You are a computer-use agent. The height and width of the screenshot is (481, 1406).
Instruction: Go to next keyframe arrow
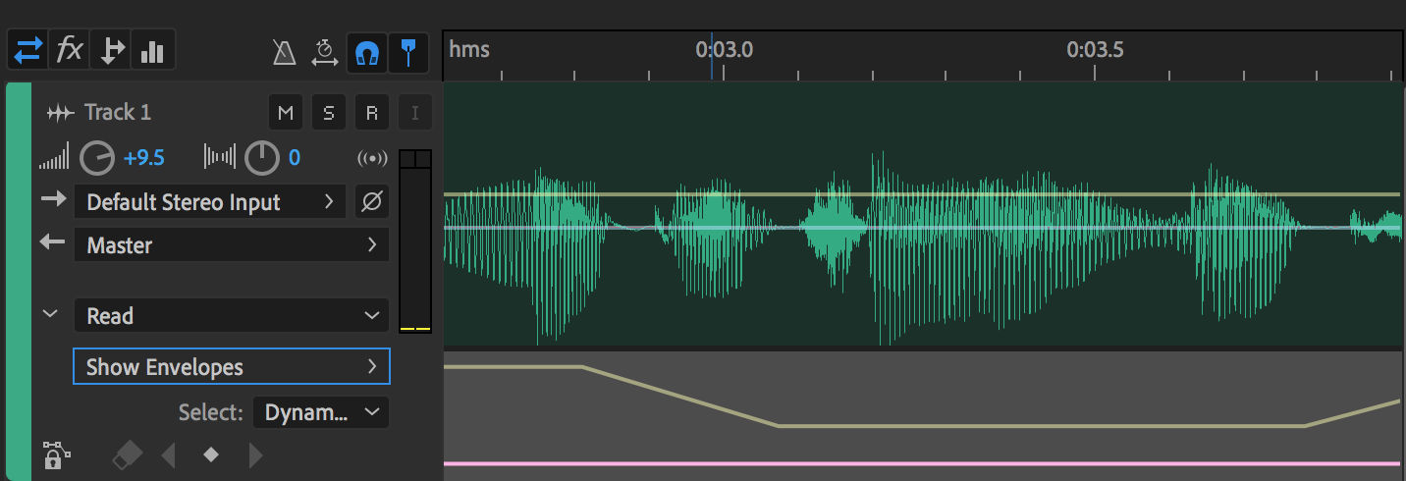255,454
